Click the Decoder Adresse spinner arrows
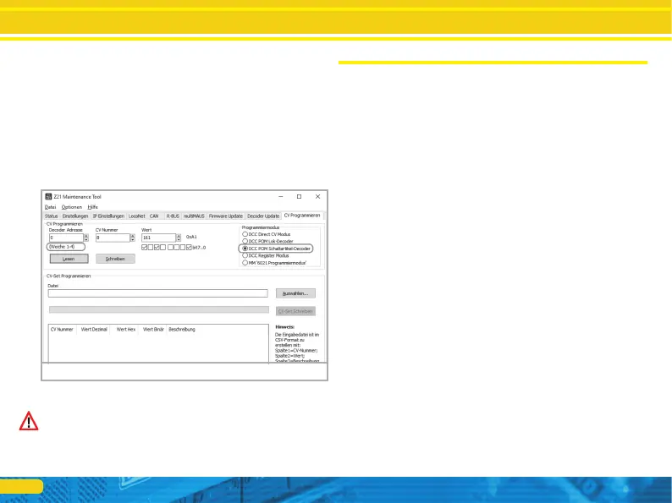This screenshot has width=672, height=503. click(85, 238)
